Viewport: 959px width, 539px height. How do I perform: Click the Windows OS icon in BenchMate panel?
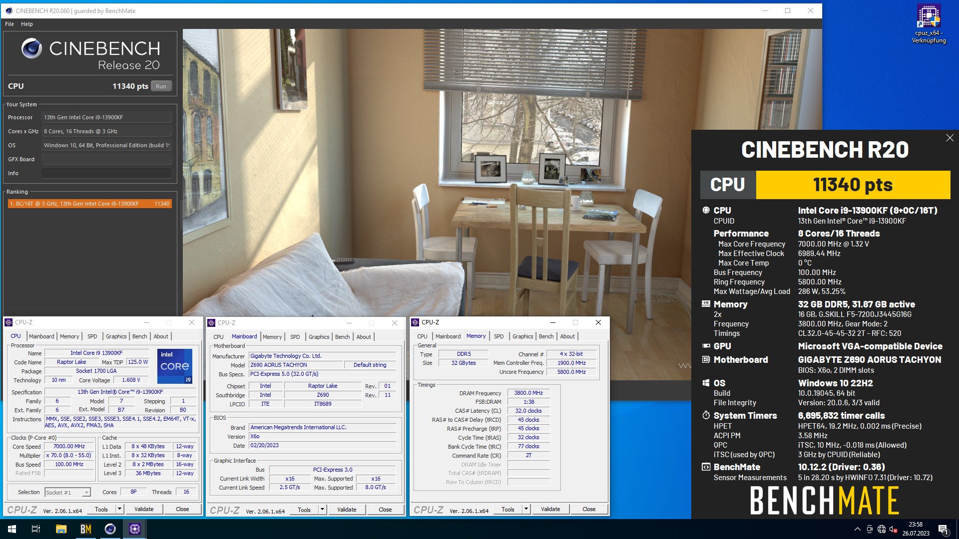(706, 383)
